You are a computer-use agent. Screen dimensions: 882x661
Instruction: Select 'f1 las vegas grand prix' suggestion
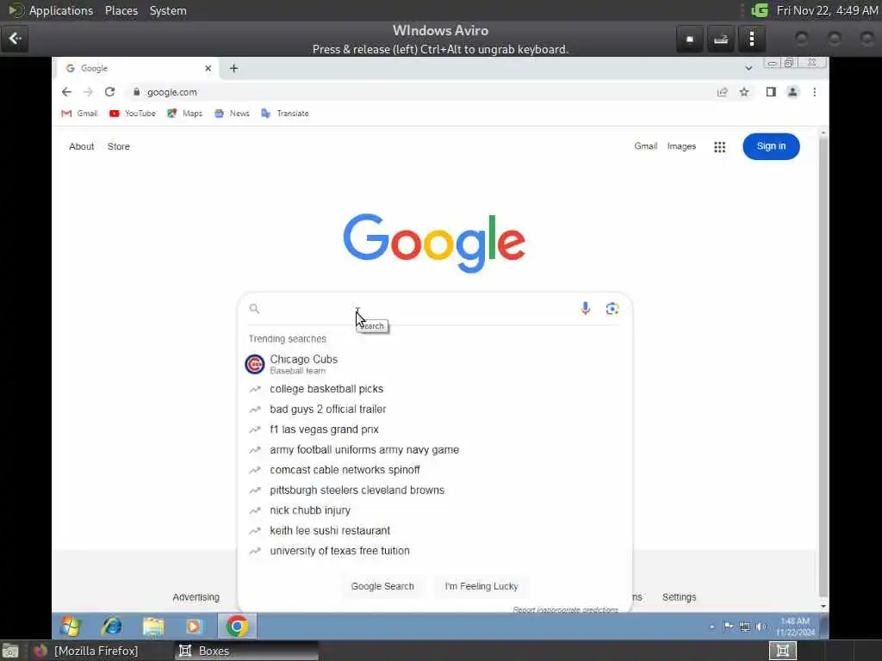pyautogui.click(x=434, y=429)
